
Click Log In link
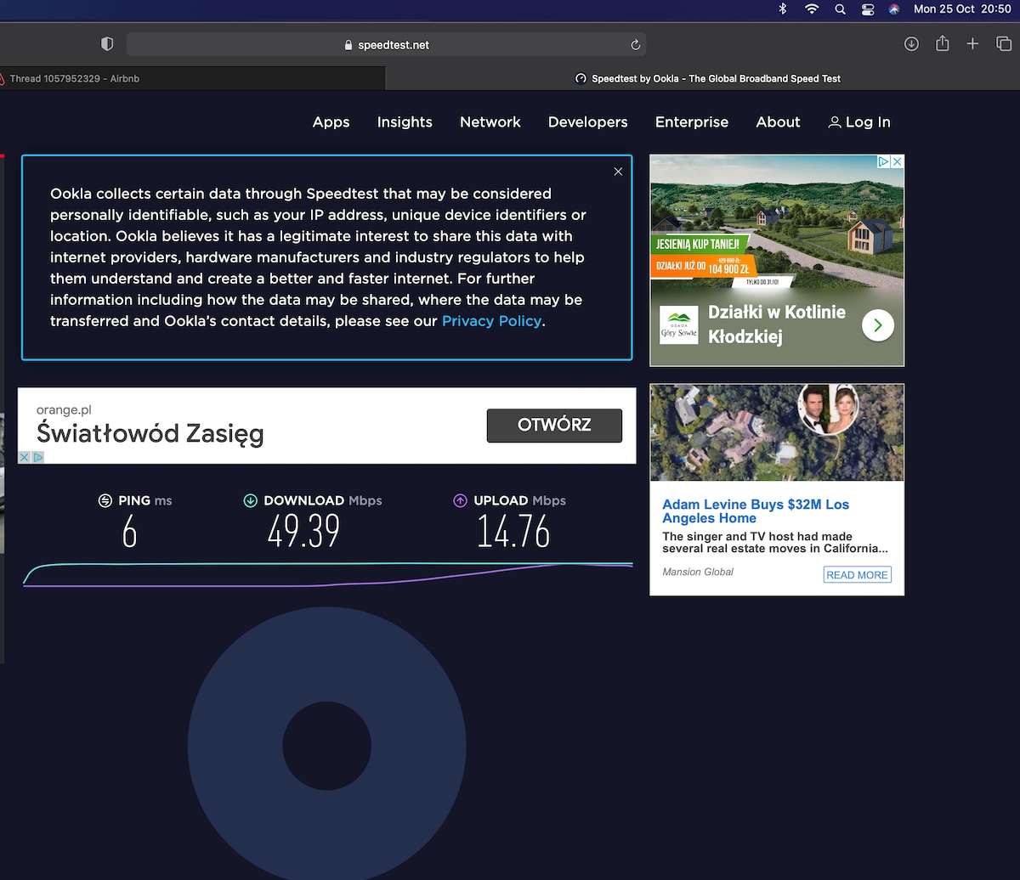859,122
